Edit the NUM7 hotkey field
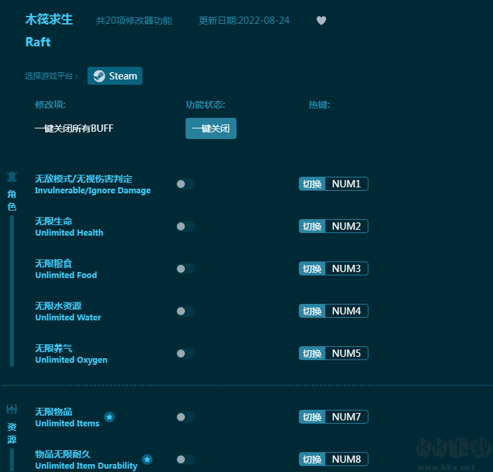Image resolution: width=493 pixels, height=472 pixels. click(347, 417)
